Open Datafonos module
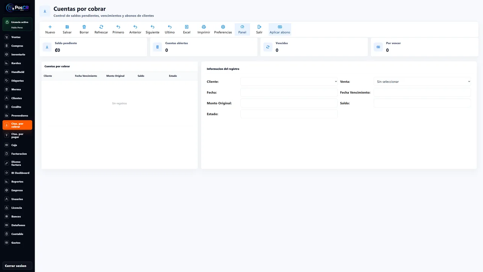 (x=17, y=225)
